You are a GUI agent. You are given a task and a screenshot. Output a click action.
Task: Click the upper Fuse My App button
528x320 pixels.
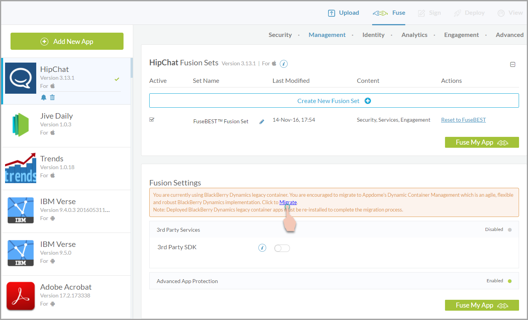click(482, 142)
